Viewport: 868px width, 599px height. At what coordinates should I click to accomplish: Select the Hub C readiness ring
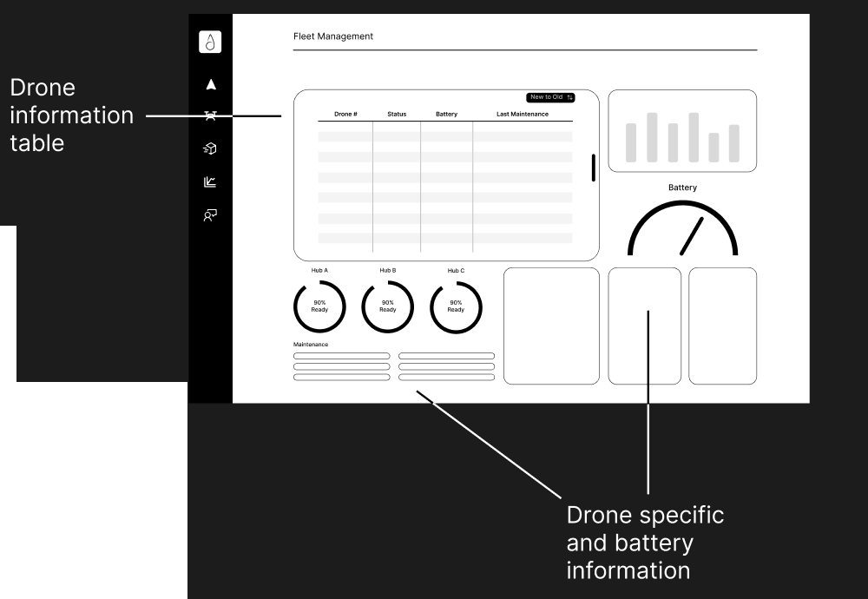pyautogui.click(x=456, y=306)
